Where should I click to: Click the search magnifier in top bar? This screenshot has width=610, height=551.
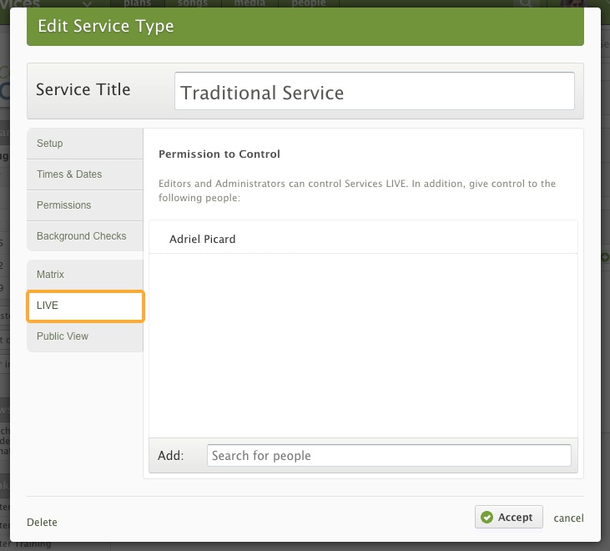click(x=525, y=3)
